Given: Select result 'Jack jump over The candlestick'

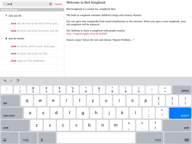Looking at the screenshot, I should click(32, 61).
